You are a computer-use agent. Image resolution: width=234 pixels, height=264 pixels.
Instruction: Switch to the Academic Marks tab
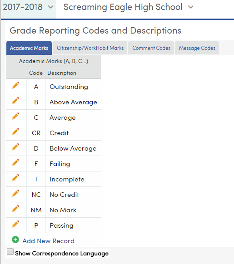pyautogui.click(x=29, y=48)
